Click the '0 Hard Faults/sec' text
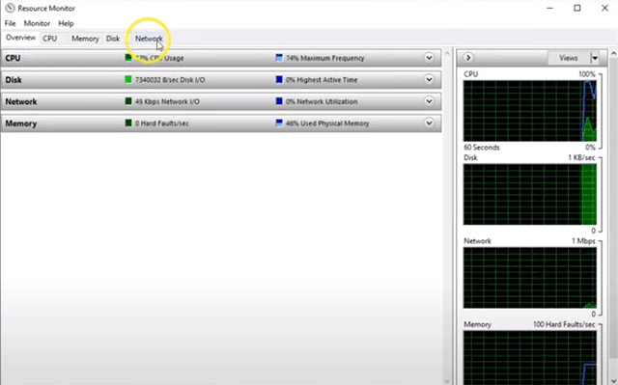The width and height of the screenshot is (618, 385). point(162,124)
